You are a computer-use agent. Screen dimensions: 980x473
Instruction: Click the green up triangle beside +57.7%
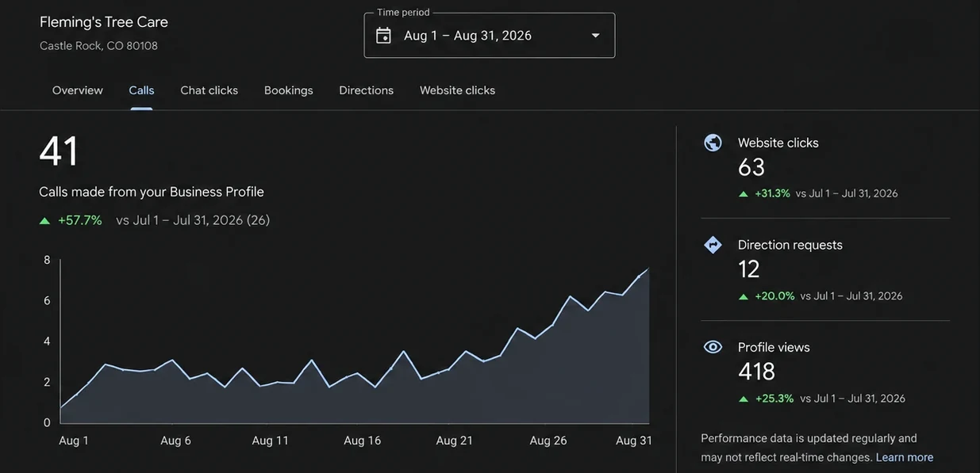pyautogui.click(x=44, y=221)
